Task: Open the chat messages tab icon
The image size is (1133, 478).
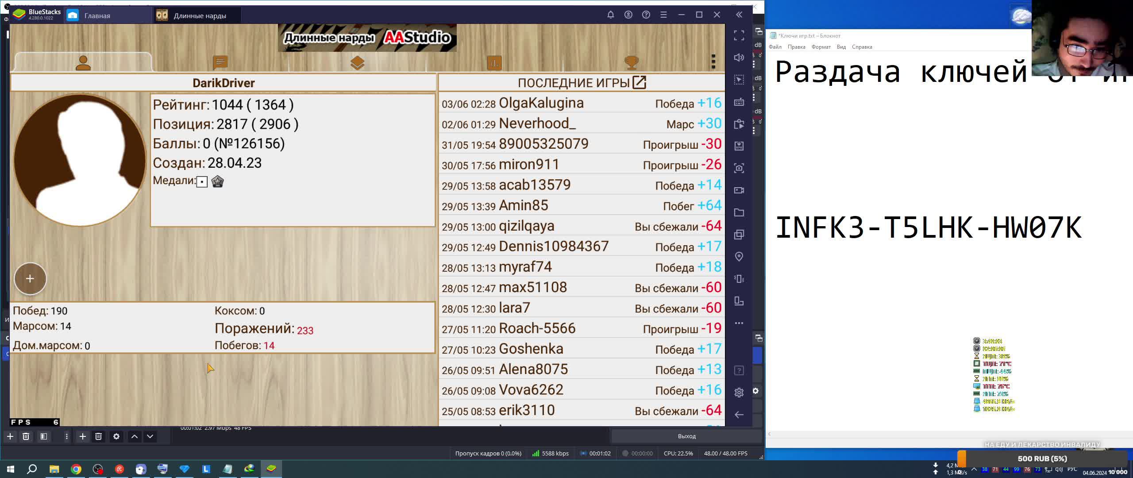Action: click(x=220, y=62)
